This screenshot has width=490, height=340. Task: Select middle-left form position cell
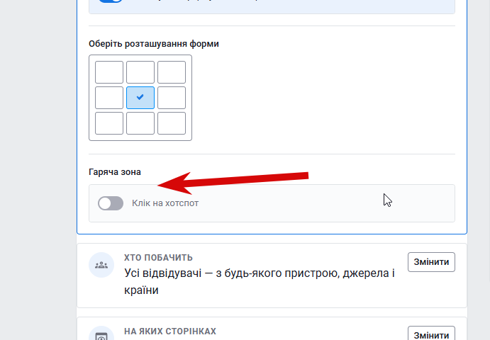(109, 98)
